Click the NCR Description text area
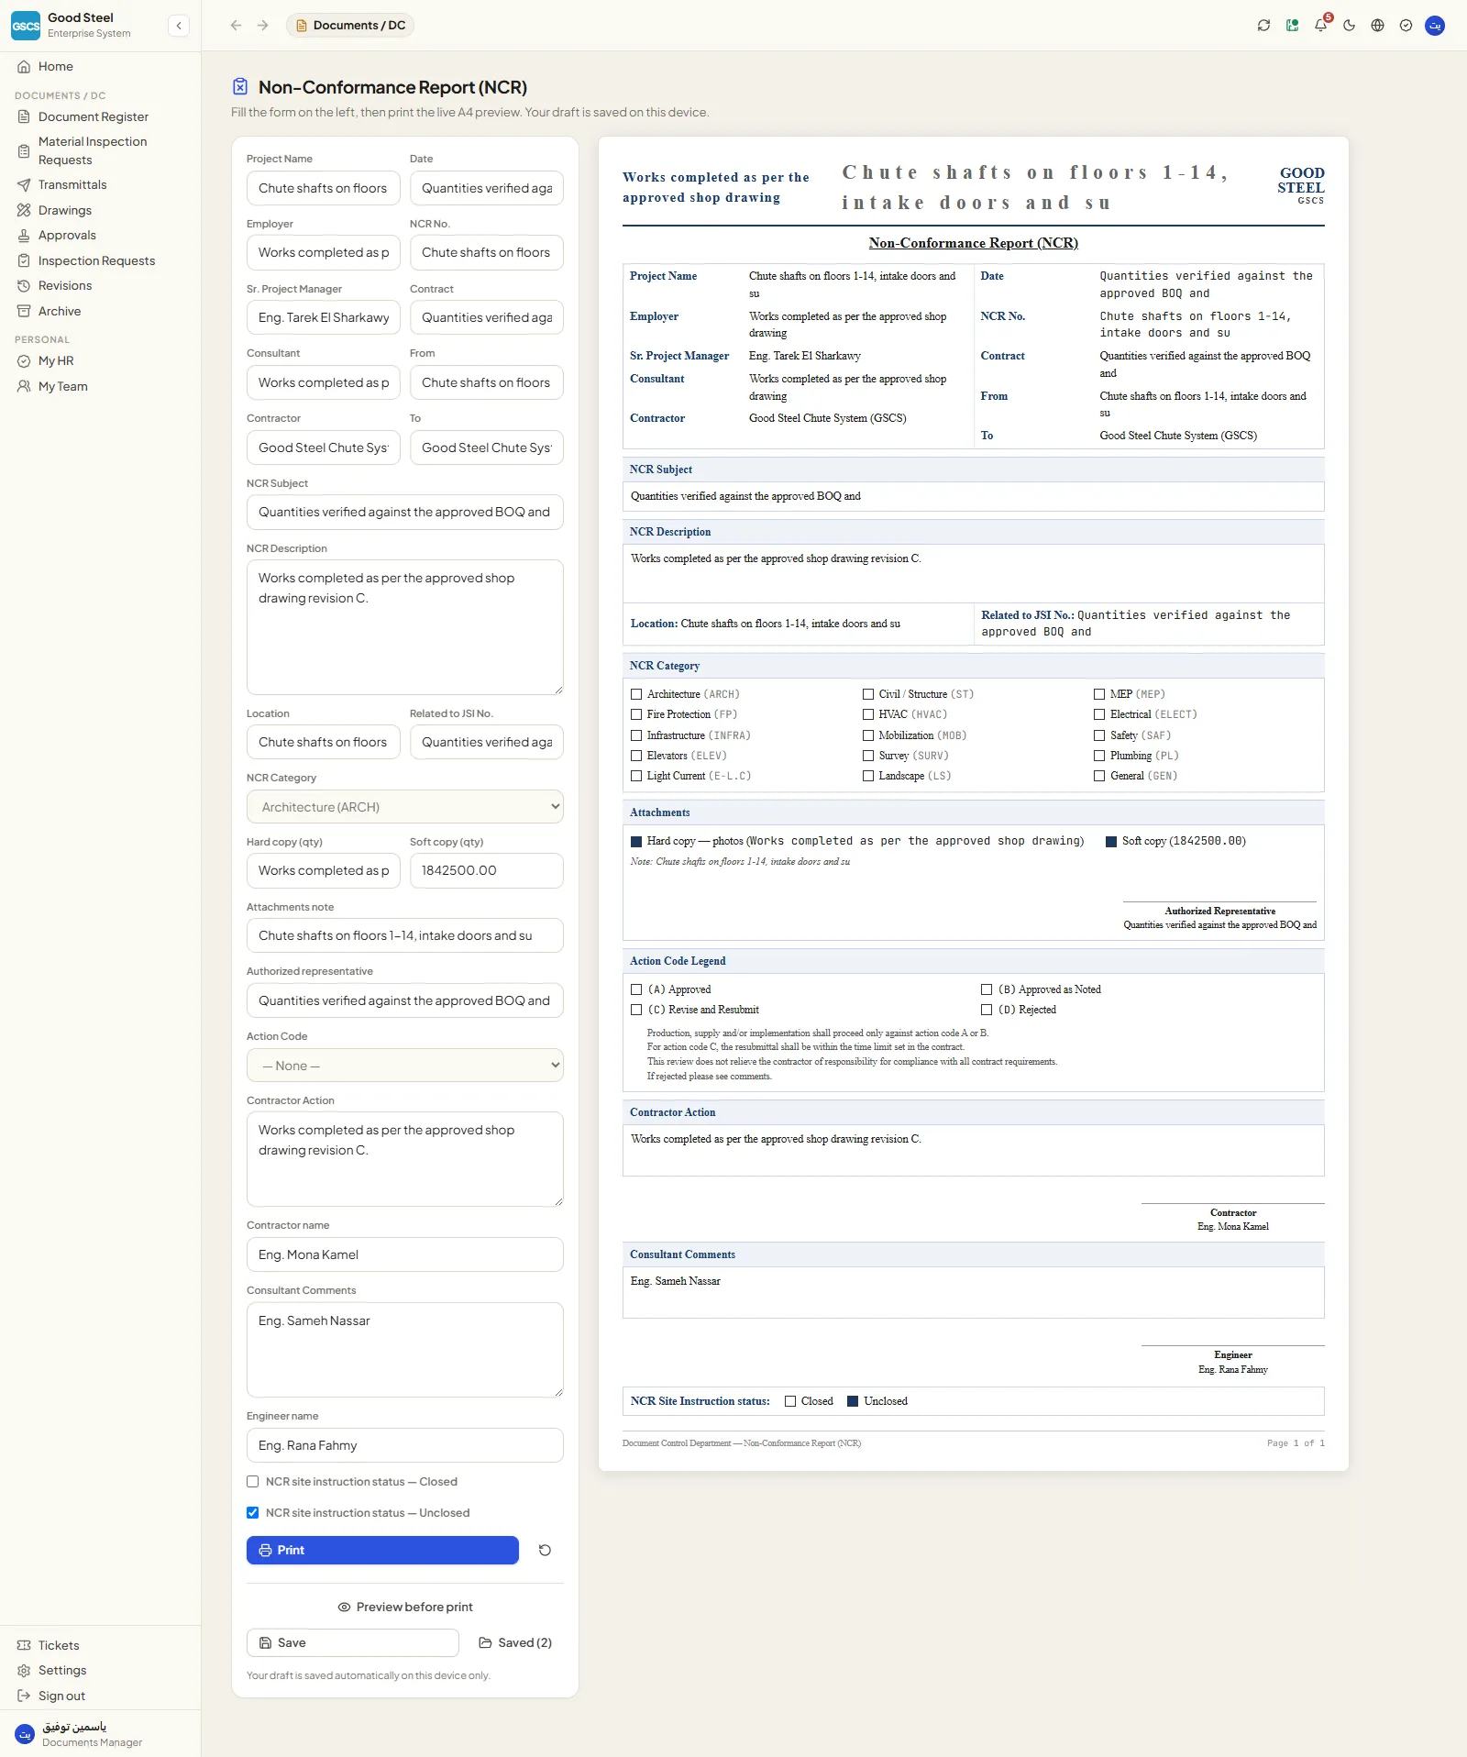The image size is (1467, 1757). (405, 627)
